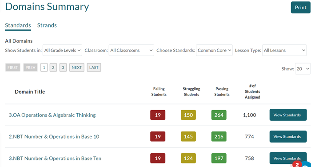
Task: Jump to LAST page button
Action: click(x=94, y=68)
